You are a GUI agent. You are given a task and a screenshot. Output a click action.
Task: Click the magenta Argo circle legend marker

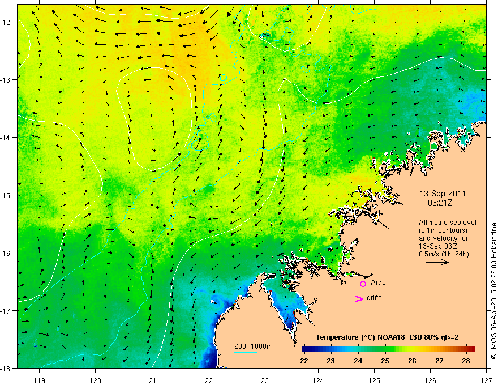tap(363, 284)
